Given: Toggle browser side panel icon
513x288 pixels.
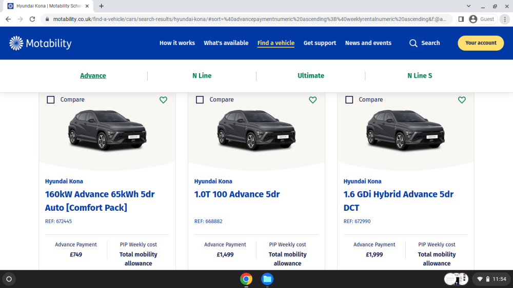Looking at the screenshot, I should pos(461,19).
